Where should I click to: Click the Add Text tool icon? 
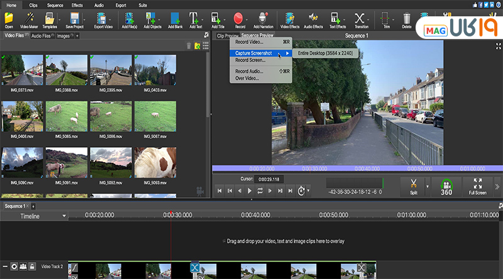194,18
